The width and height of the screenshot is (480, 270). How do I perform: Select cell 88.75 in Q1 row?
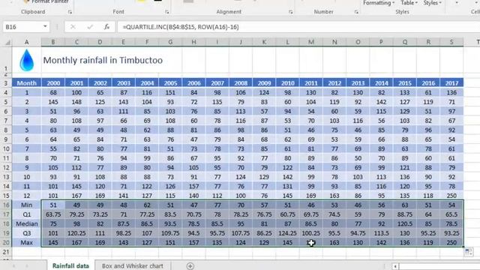point(405,214)
